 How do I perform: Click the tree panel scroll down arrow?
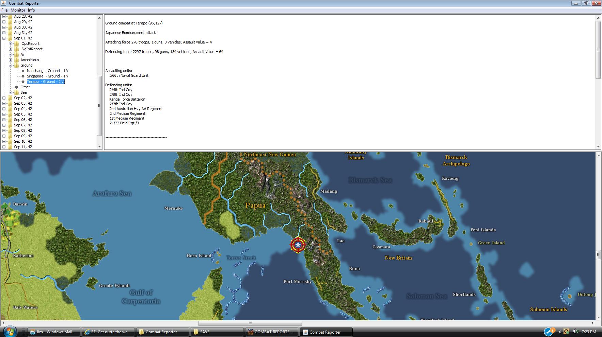click(x=99, y=147)
